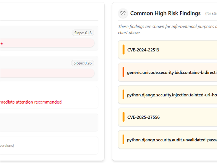The width and height of the screenshot is (217, 163).
Task: Click the small note after the findings heading
Action: [211, 13]
